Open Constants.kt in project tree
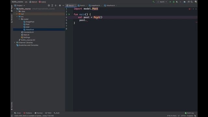This screenshot has width=208, height=117. (27, 32)
